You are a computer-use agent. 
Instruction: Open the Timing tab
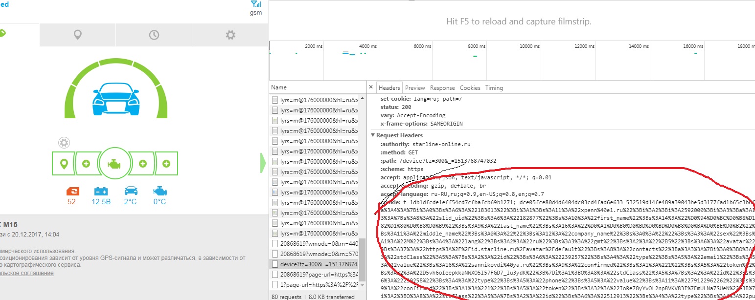(494, 88)
